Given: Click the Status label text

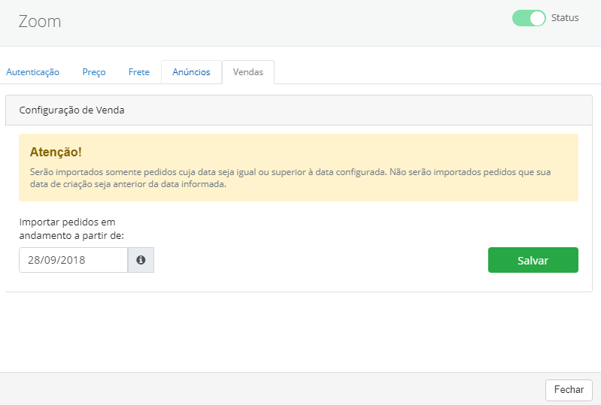Looking at the screenshot, I should click(x=565, y=18).
